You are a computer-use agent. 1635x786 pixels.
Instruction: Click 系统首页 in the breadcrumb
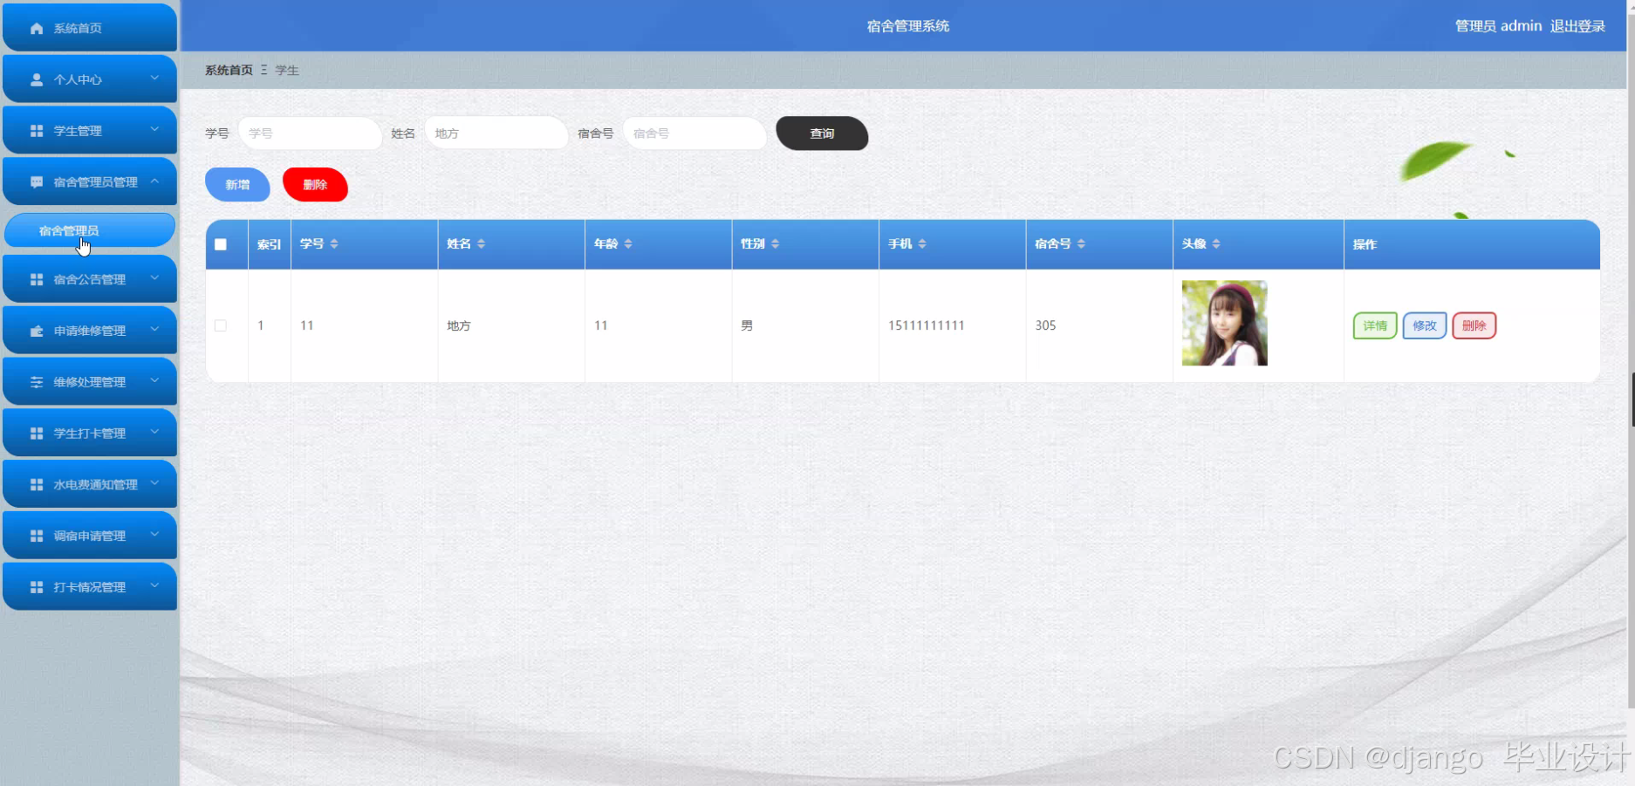tap(228, 70)
